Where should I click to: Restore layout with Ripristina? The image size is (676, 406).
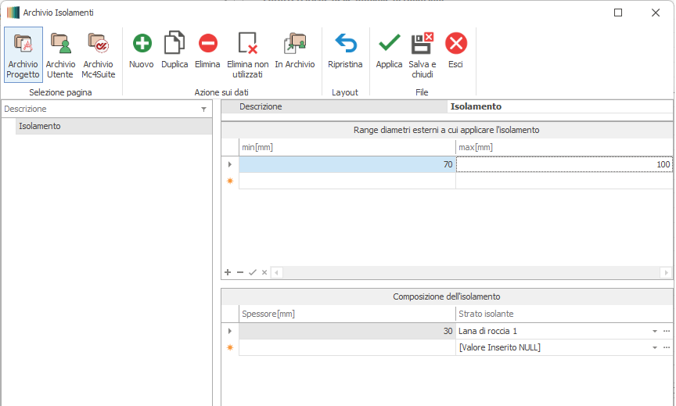tap(345, 44)
